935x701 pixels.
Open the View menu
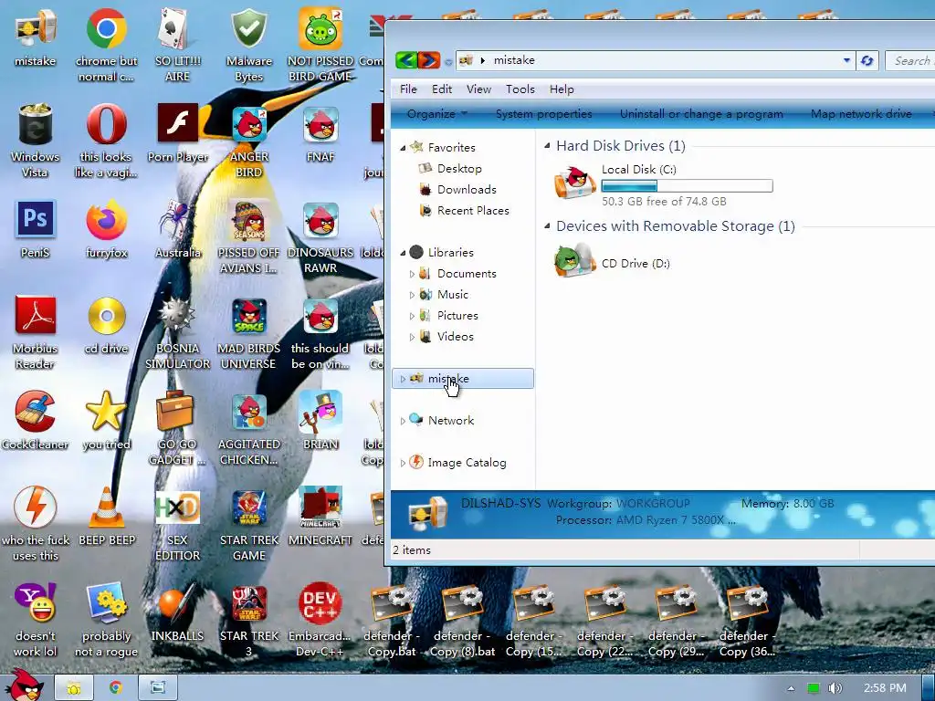[x=478, y=89]
